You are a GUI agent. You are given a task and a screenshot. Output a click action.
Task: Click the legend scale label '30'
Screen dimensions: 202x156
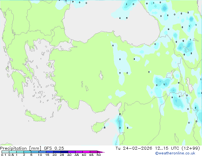pyautogui.click(x=69, y=155)
